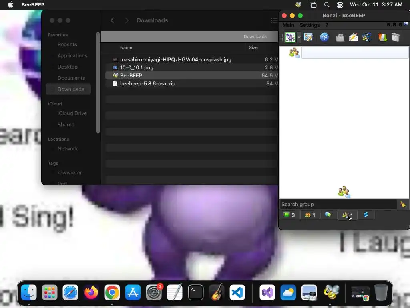410x308 pixels.
Task: Click the date and time in menu bar
Action: (376, 5)
